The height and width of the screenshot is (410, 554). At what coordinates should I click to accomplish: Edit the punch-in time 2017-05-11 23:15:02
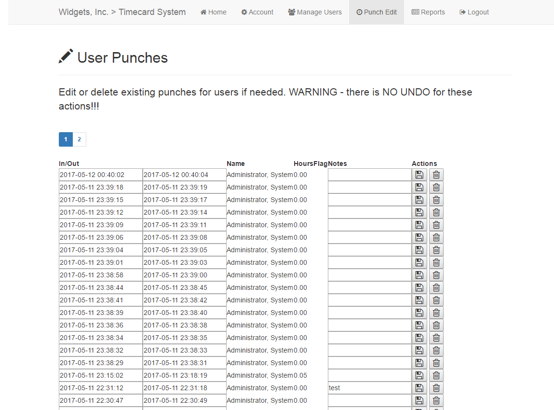coord(100,375)
